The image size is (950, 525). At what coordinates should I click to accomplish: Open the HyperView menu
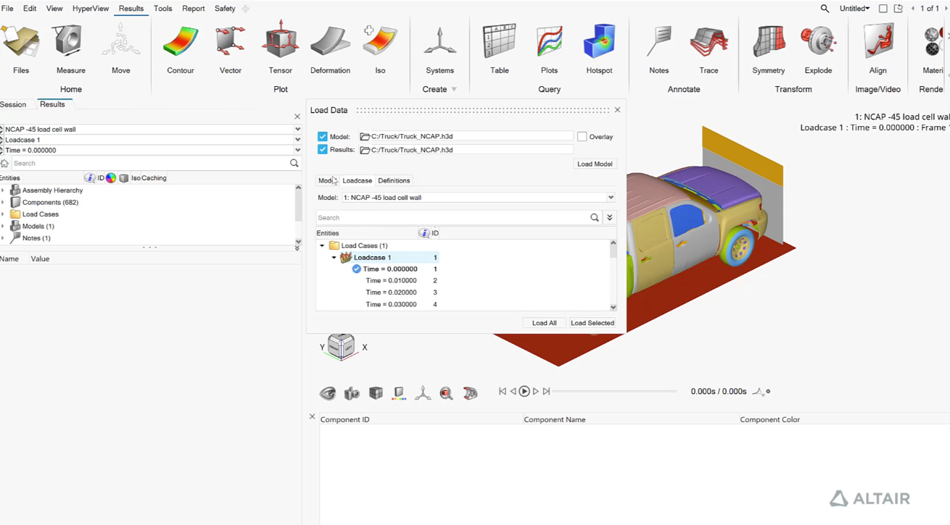[91, 9]
